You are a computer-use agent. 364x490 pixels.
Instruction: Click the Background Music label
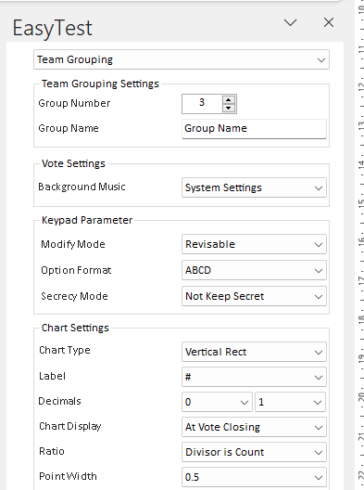pos(82,187)
